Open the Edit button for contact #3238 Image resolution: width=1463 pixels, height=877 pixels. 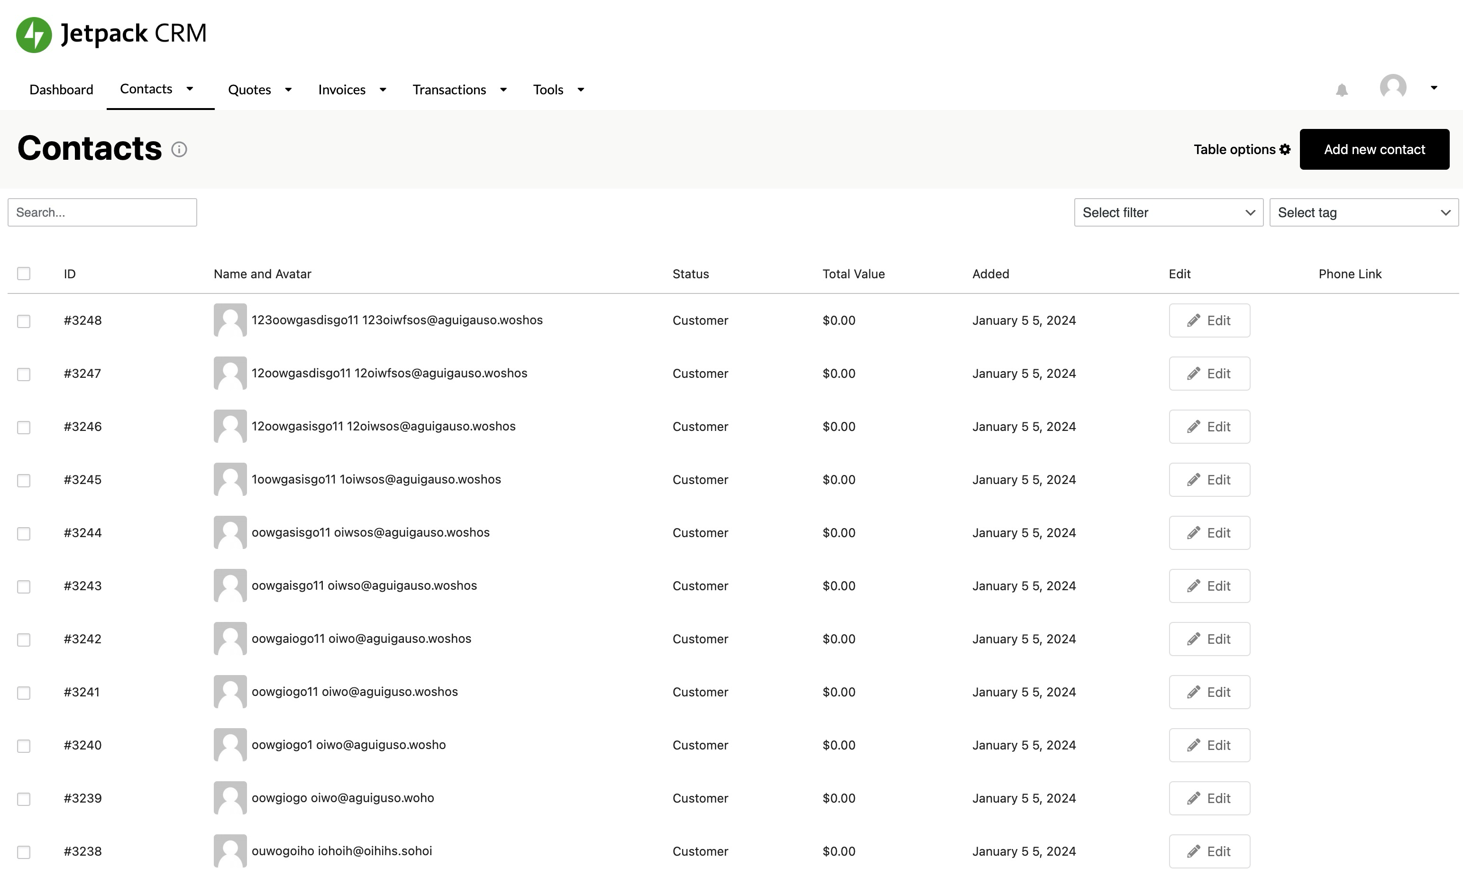[x=1209, y=851]
